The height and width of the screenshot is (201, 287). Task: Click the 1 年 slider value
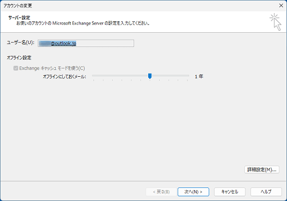click(x=199, y=77)
